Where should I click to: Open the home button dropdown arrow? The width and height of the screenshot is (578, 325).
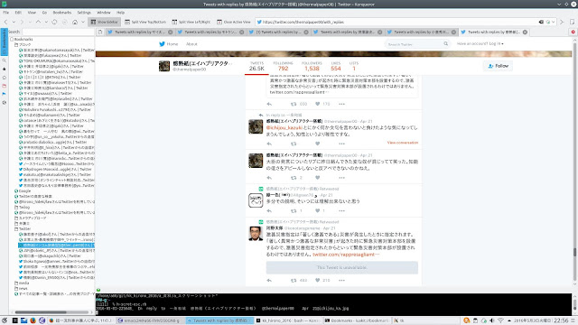pos(83,22)
